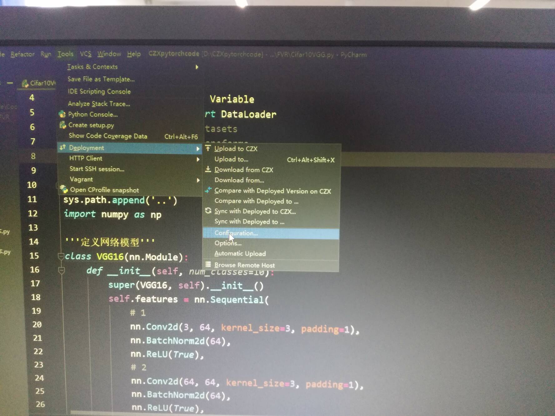
Task: Click the Sync with Deployed refresh icon
Action: point(208,211)
